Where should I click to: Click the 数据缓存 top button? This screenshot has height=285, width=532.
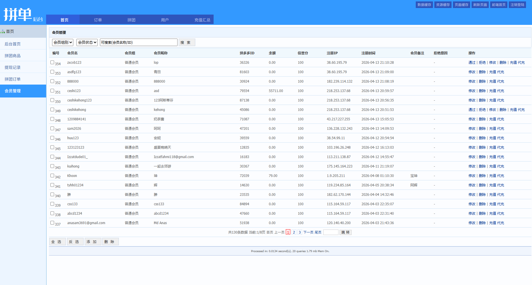tap(424, 5)
